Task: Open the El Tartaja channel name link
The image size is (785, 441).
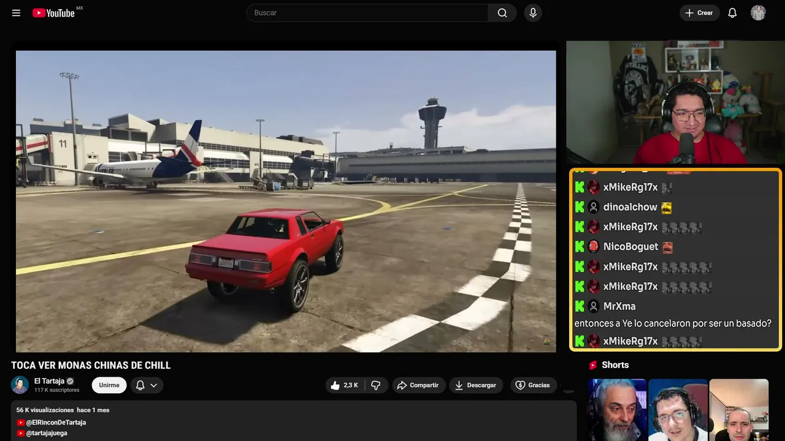Action: tap(49, 381)
